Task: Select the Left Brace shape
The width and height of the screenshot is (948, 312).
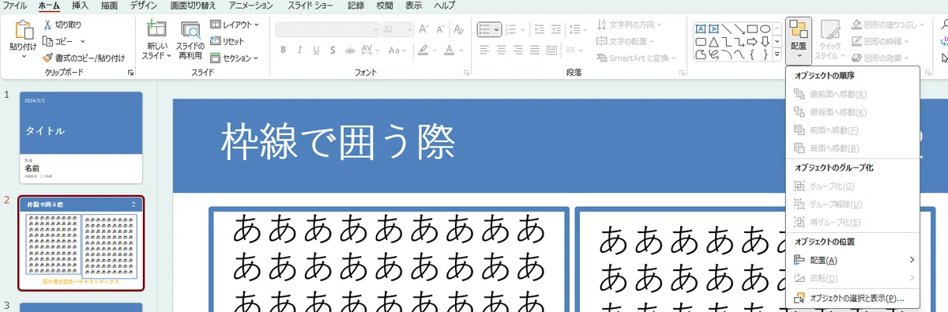Action: coord(752,55)
